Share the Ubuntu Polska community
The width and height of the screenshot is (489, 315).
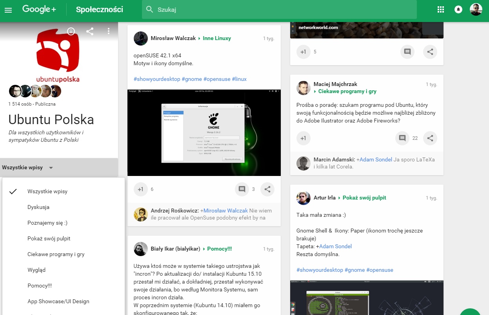coord(90,31)
